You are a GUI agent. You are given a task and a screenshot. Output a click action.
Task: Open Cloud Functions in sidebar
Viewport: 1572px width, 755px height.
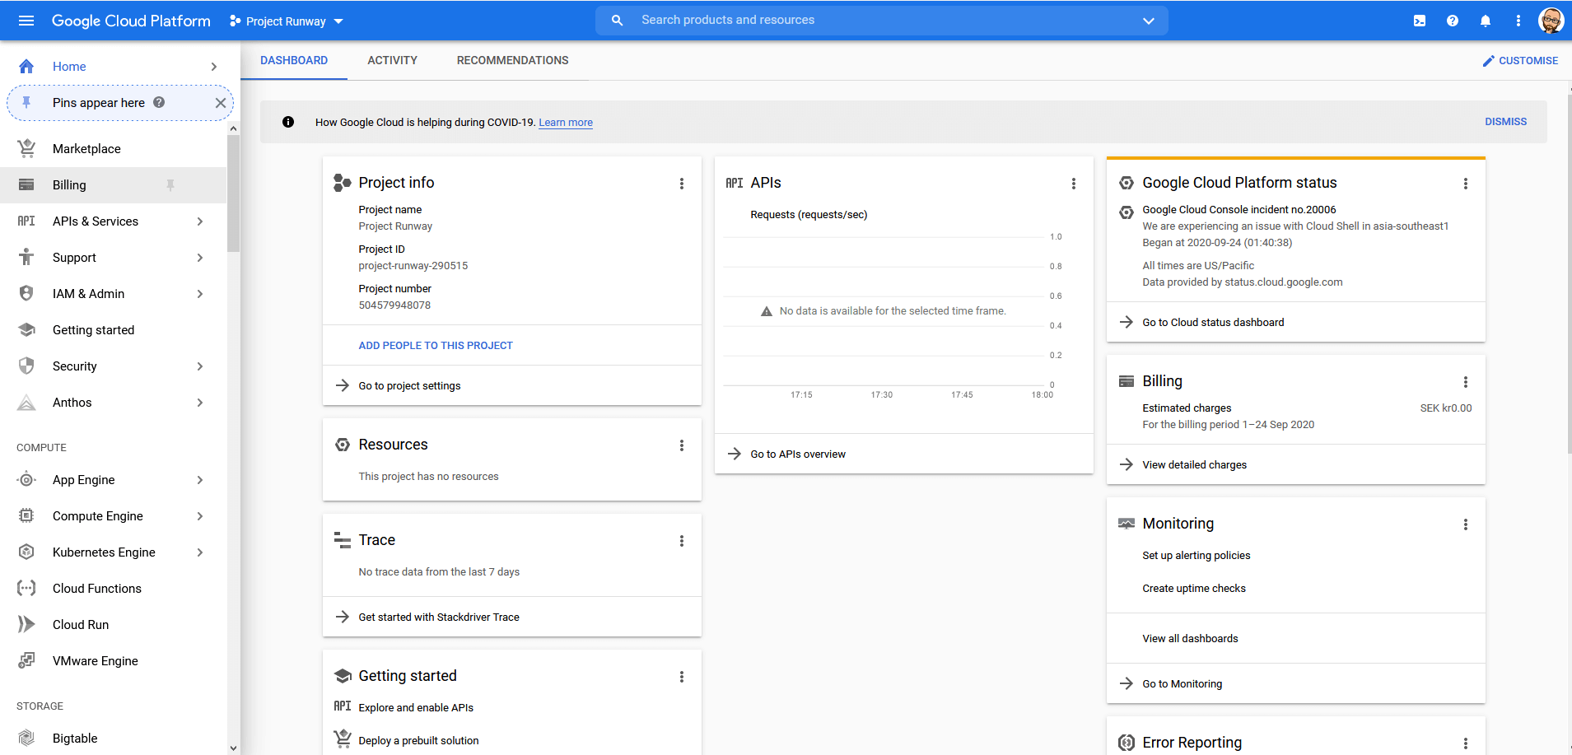coord(97,589)
